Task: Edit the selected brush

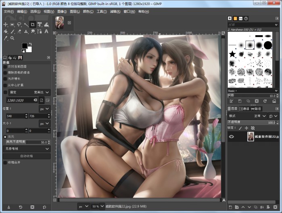Action: click(x=231, y=101)
